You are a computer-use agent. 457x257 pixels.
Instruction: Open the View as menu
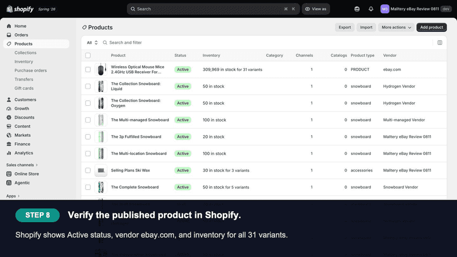(x=316, y=9)
